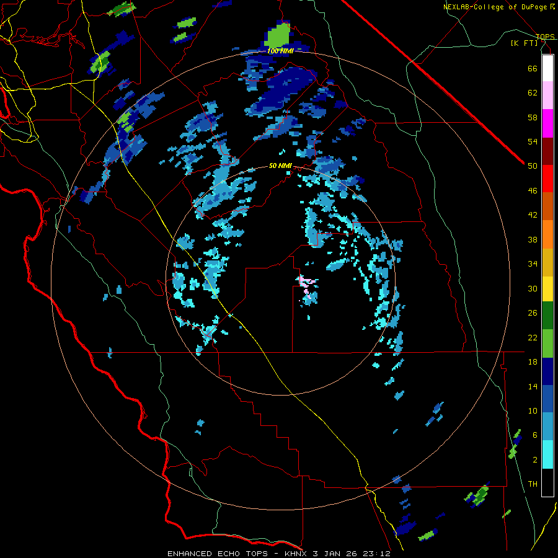Select the dark green legend swatch
This screenshot has height=558, width=558.
pos(547,316)
